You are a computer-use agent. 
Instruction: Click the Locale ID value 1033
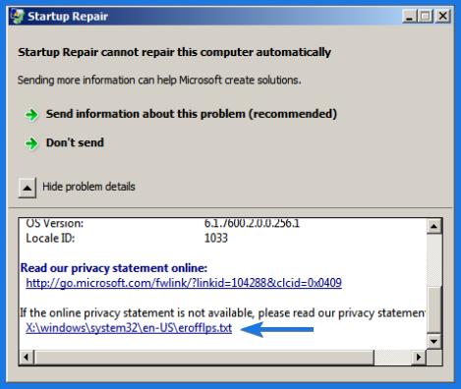(216, 238)
